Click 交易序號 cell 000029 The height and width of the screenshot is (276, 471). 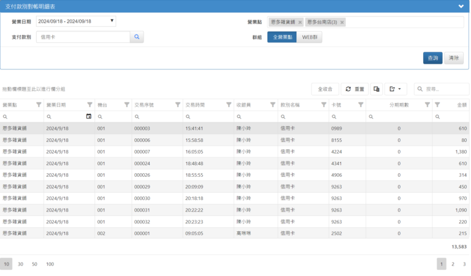pos(142,187)
